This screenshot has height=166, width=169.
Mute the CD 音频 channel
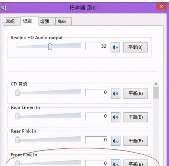coord(116,93)
